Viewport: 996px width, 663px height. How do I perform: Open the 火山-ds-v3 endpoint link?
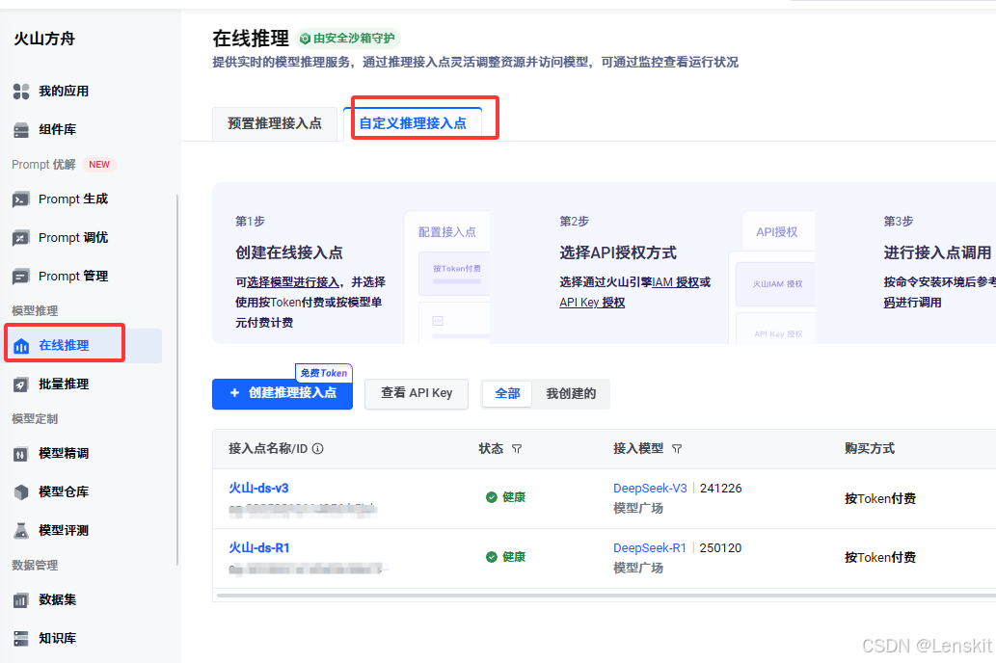pos(258,489)
